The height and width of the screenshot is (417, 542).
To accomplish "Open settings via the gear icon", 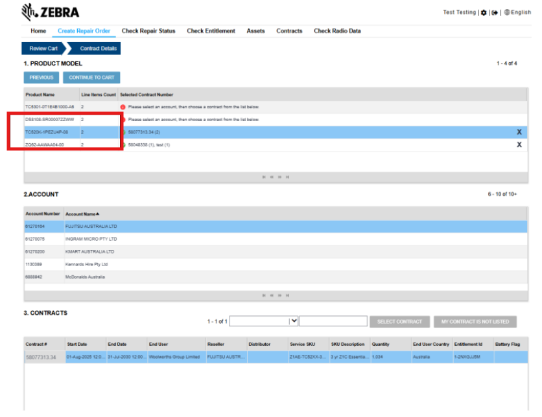I will 484,13.
